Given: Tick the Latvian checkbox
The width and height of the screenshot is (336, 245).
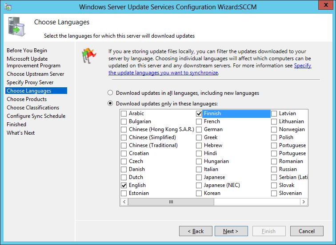Looking at the screenshot, I should (x=274, y=113).
